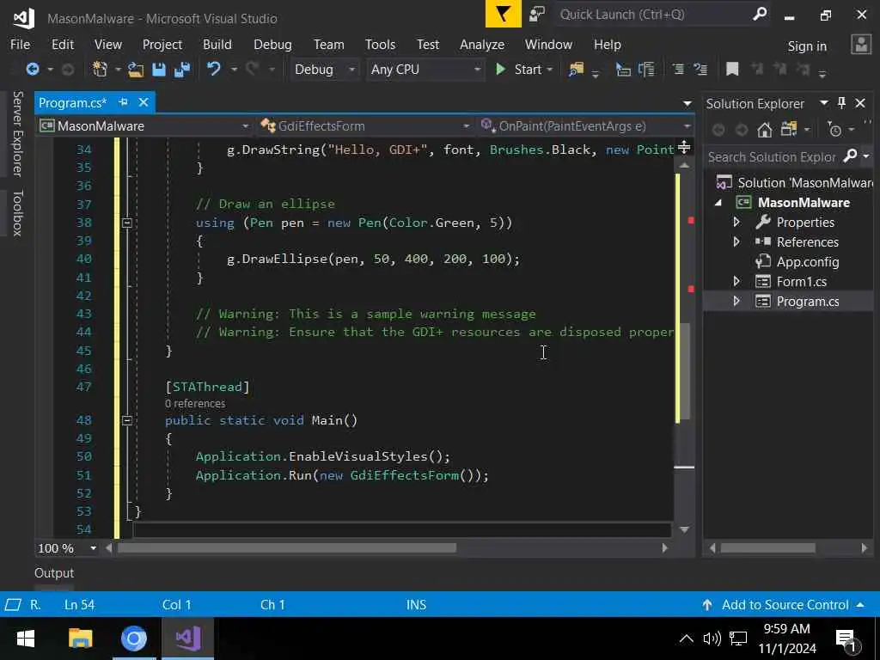880x660 pixels.
Task: Click the Send Feedback icon
Action: pos(537,14)
